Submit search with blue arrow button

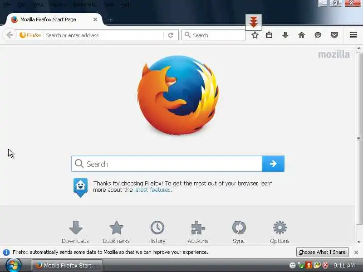(273, 164)
